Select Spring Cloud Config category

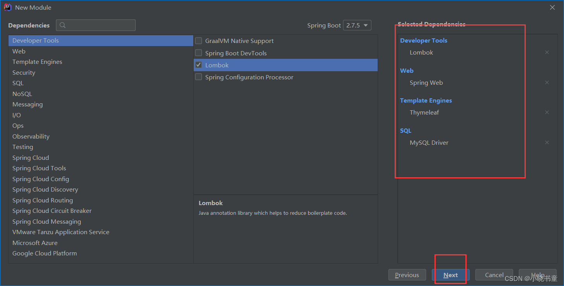(101, 179)
